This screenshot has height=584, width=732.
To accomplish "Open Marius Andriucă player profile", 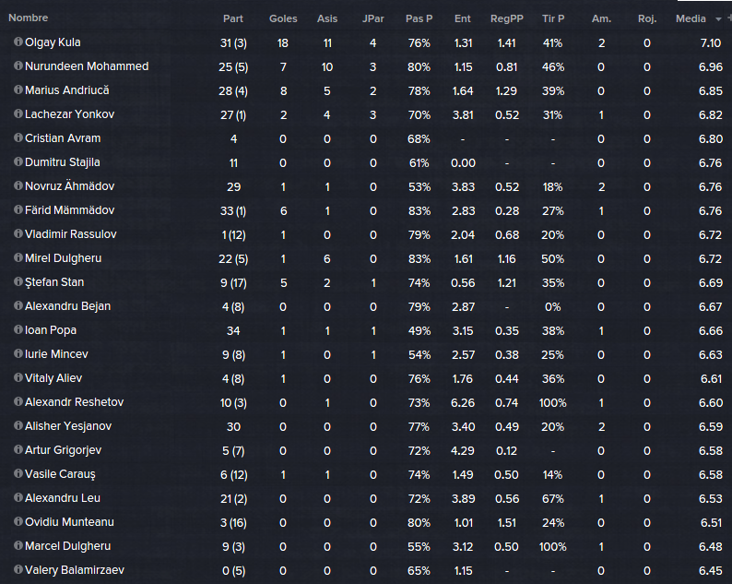I will pyautogui.click(x=66, y=90).
